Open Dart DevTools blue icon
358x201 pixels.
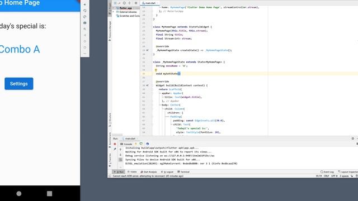pyautogui.click(x=147, y=144)
